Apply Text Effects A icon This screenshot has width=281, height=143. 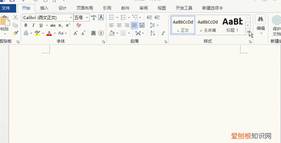(26, 33)
